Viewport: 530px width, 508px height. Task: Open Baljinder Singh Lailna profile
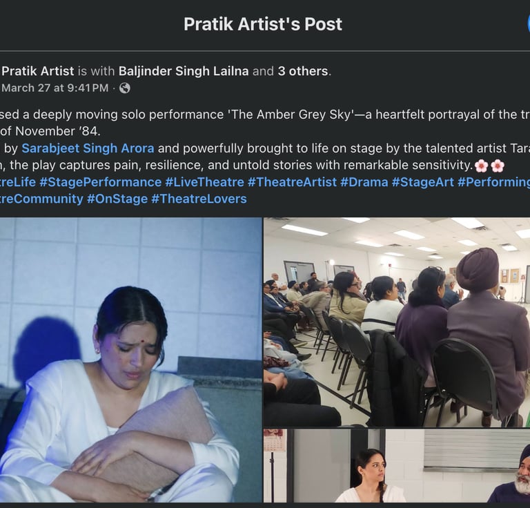(x=184, y=71)
